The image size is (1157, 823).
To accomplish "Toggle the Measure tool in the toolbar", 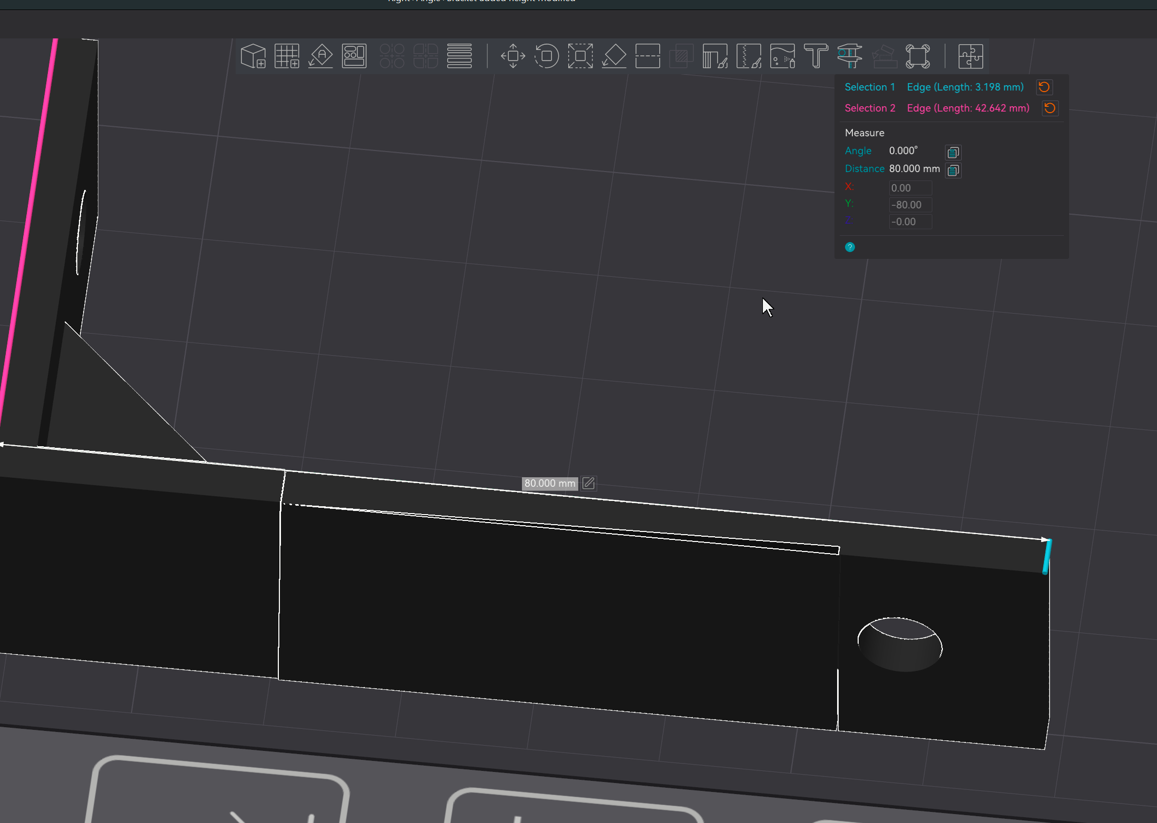I will [850, 56].
